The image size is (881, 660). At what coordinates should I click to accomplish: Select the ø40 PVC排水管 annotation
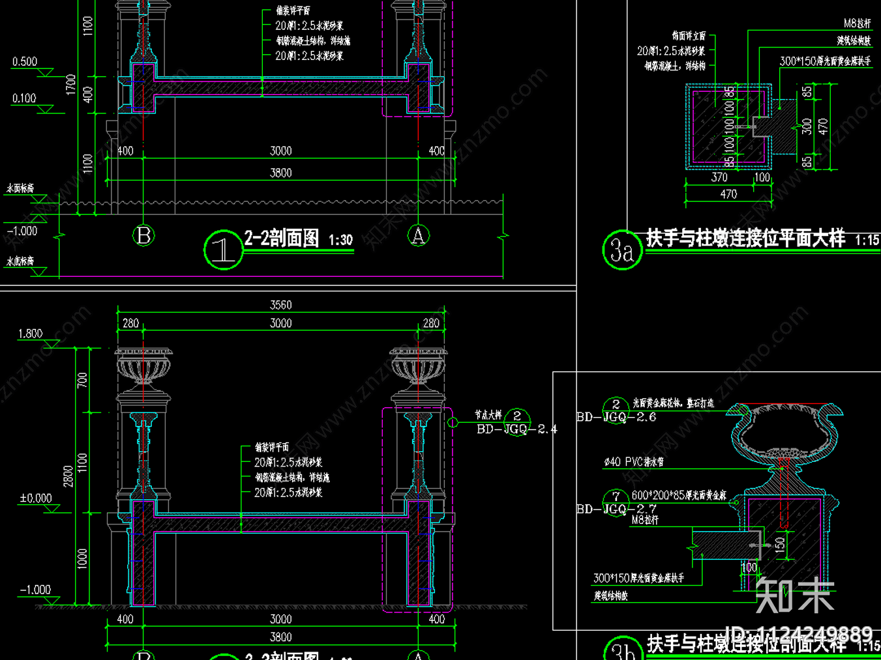click(x=634, y=462)
